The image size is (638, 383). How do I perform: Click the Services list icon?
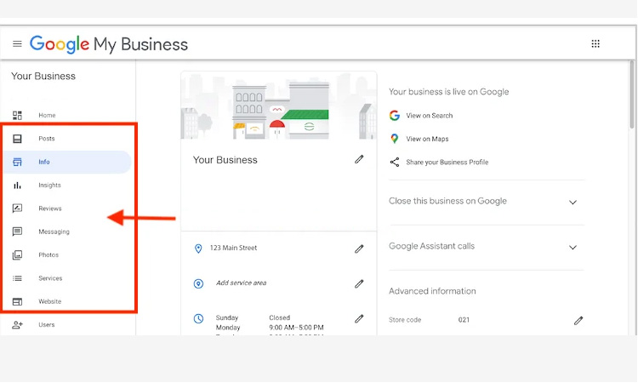pyautogui.click(x=17, y=278)
